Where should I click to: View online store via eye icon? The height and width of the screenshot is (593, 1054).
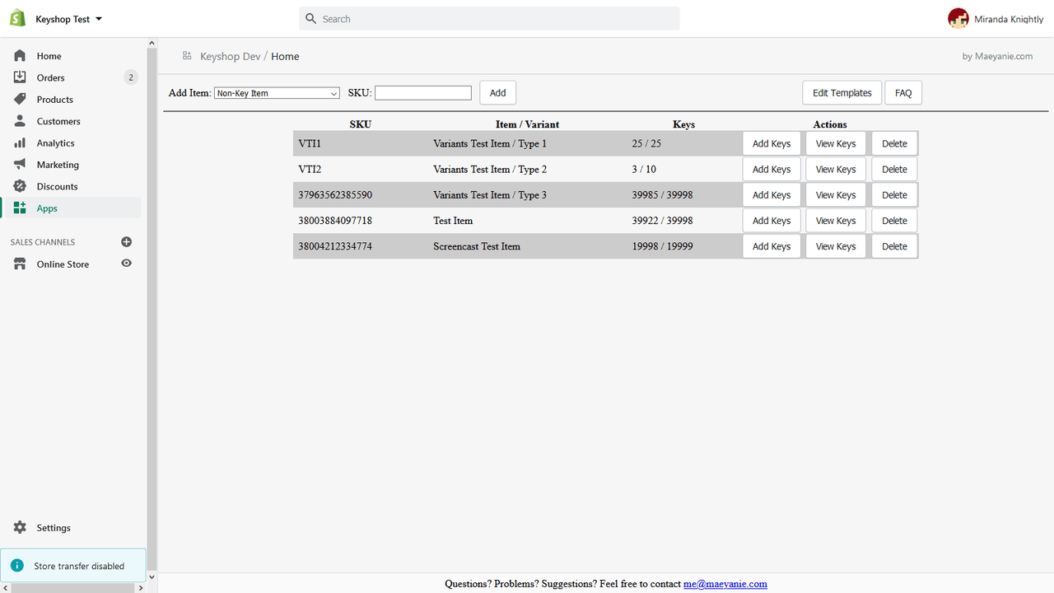pyautogui.click(x=127, y=264)
